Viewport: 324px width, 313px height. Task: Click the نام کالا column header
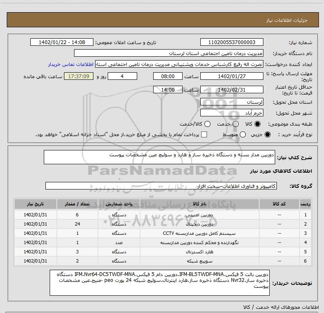(x=199, y=204)
